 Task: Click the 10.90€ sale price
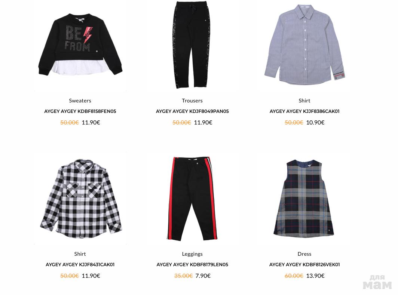(x=315, y=122)
